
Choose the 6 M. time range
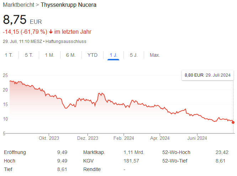[71, 55]
